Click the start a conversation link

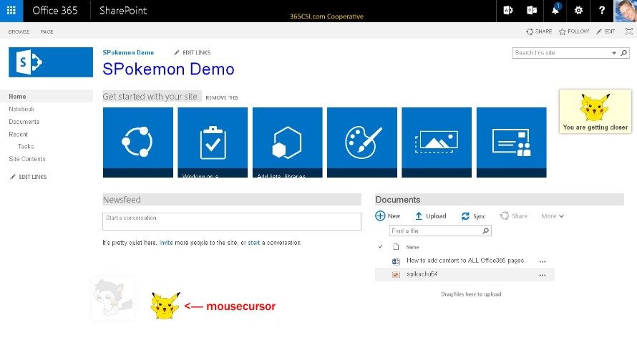[254, 243]
